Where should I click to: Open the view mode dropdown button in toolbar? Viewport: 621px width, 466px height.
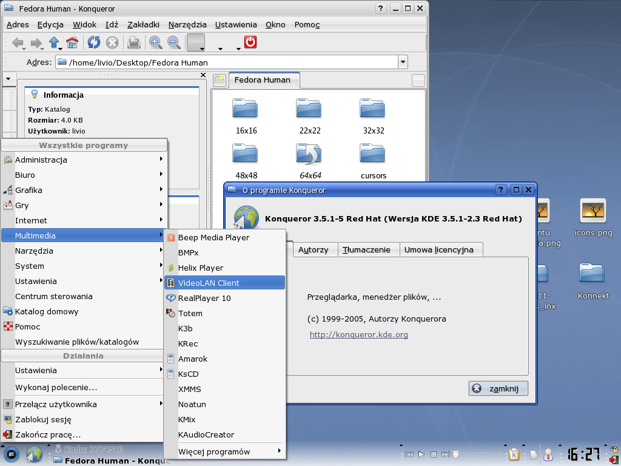[196, 42]
